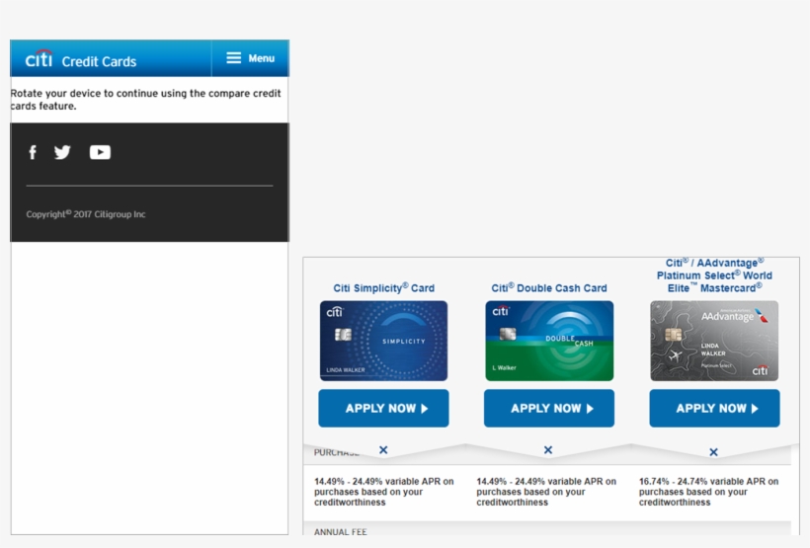This screenshot has height=548, width=810.
Task: Click Simplicity card's 14.49% - 24.49% APR text
Action: [x=384, y=492]
